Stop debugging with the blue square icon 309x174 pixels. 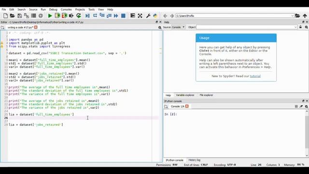pyautogui.click(x=123, y=16)
